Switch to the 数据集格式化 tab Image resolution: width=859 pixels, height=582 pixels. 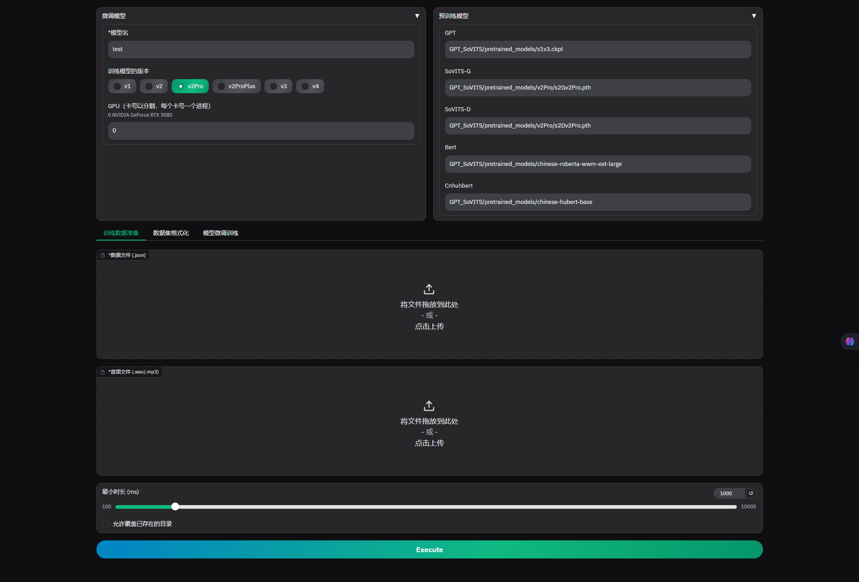(171, 233)
